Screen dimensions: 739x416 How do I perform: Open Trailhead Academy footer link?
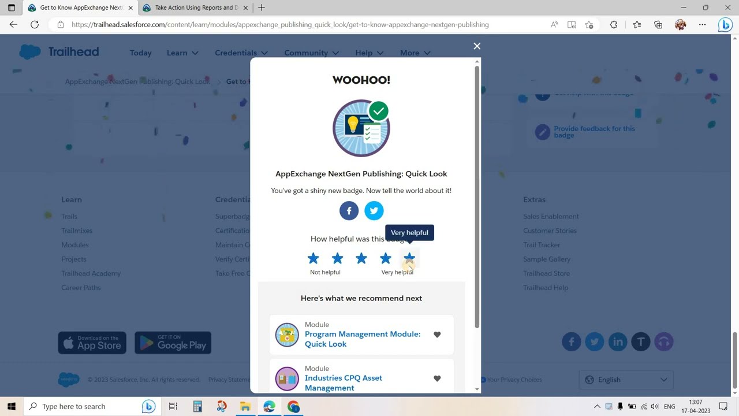point(91,273)
